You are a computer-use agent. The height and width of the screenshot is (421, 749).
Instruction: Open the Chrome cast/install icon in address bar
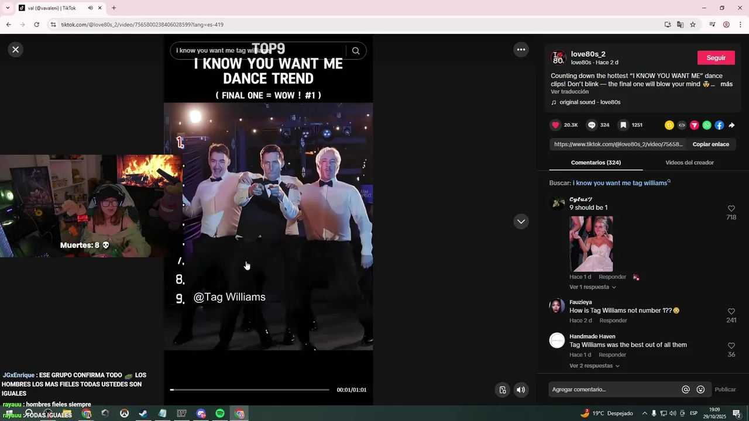668,25
